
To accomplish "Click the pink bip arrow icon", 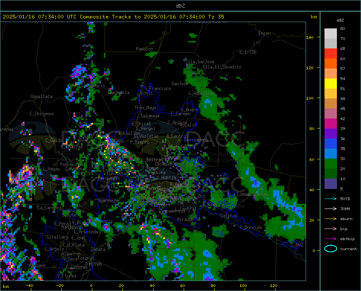I will (x=331, y=229).
